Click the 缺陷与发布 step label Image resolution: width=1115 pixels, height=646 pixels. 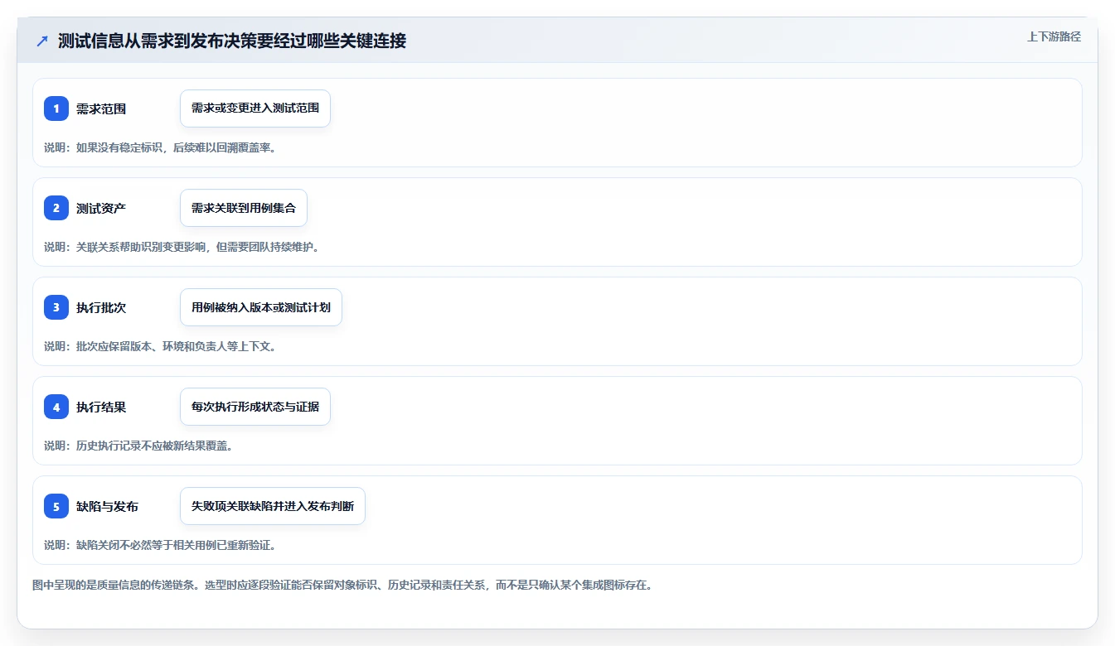107,506
